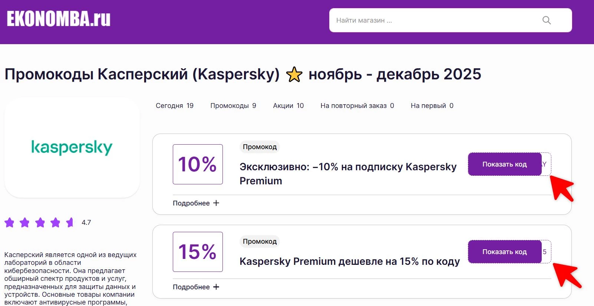Select the Акции filter tab
Image resolution: width=594 pixels, height=306 pixels.
pos(288,105)
